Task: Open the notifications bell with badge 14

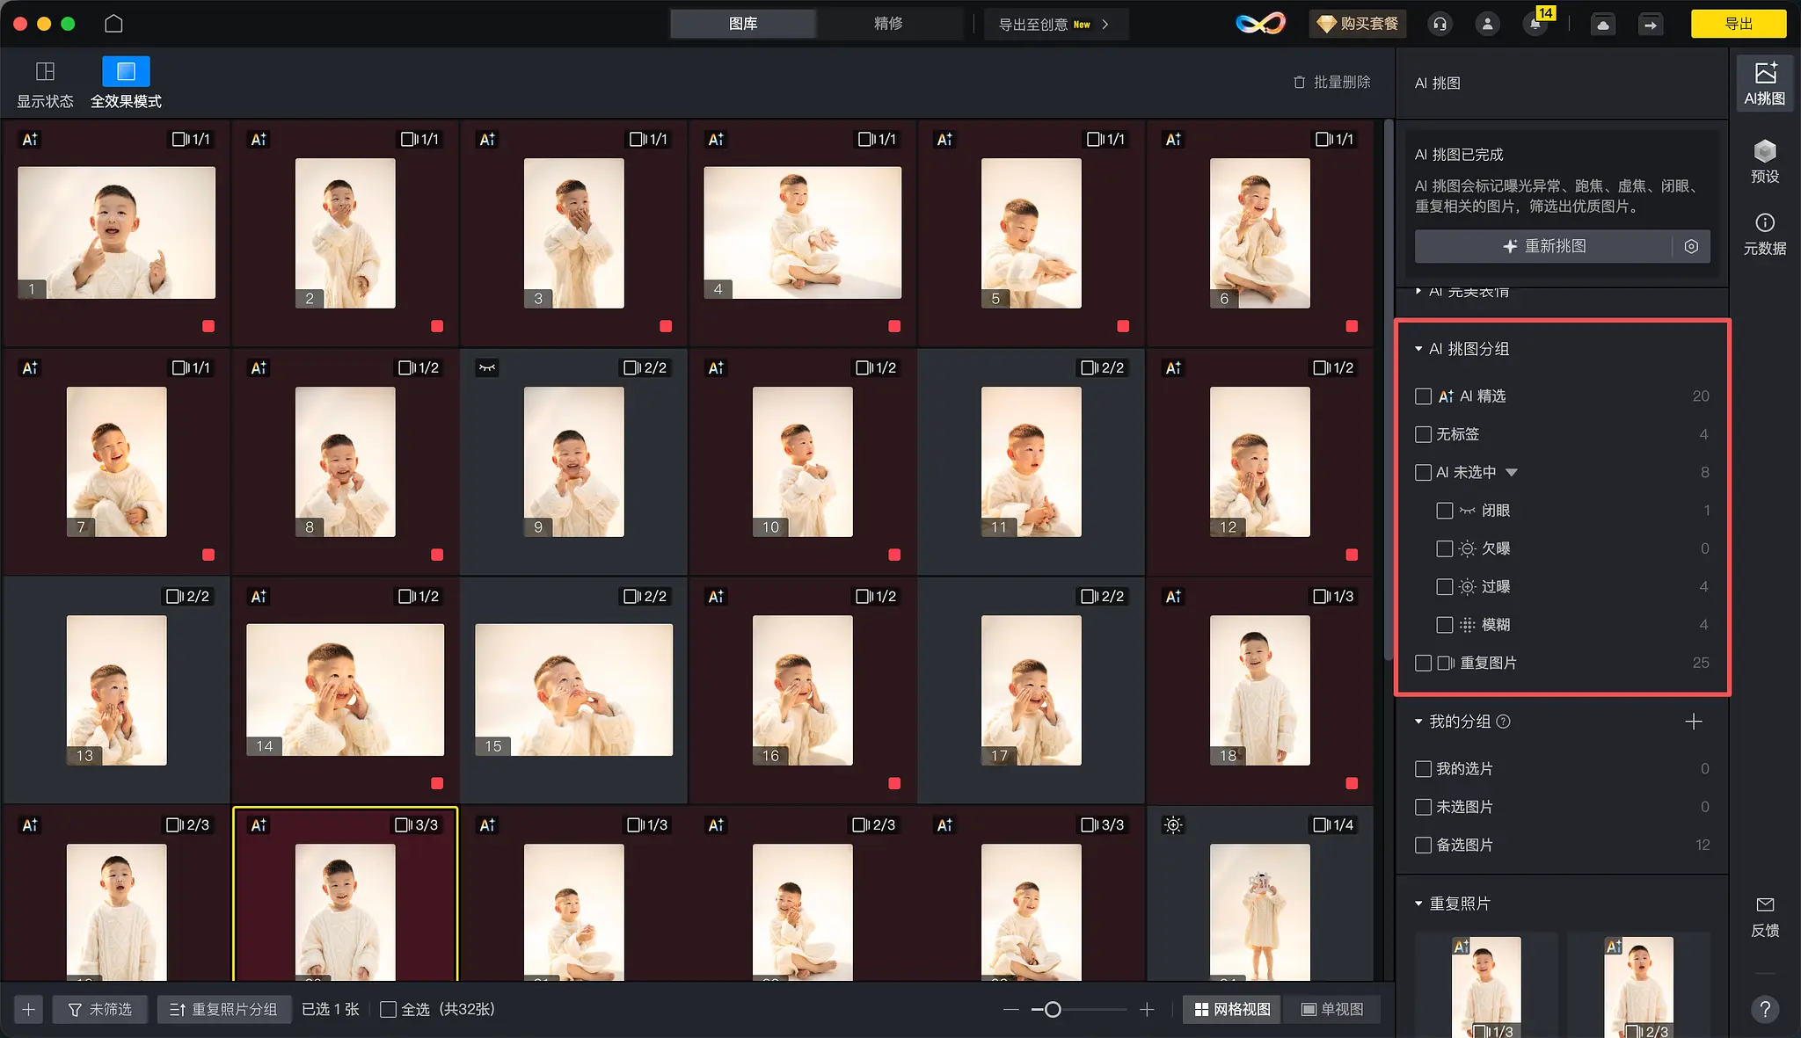Action: pyautogui.click(x=1535, y=24)
